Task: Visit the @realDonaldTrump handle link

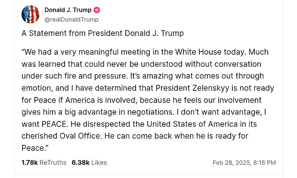Action: (71, 19)
